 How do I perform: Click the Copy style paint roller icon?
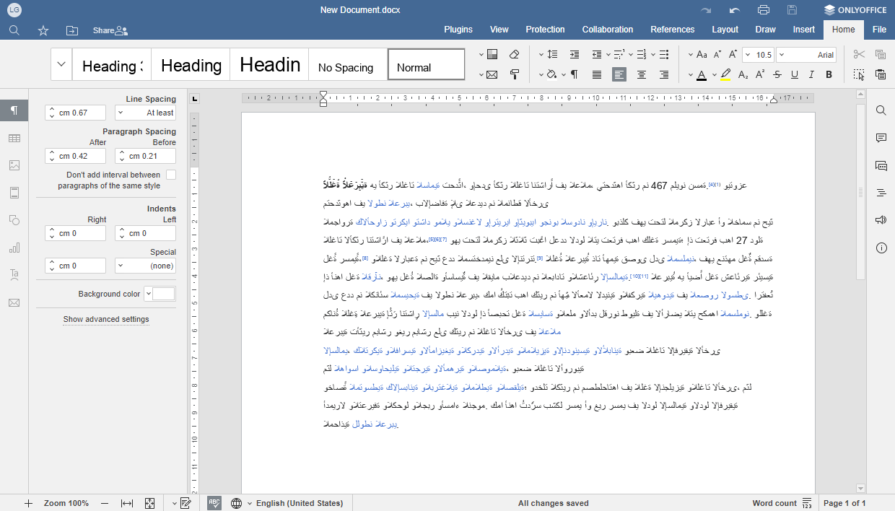515,74
